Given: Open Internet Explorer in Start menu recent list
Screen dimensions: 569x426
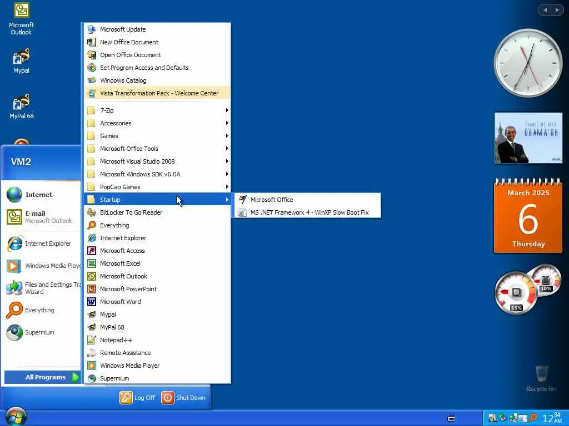Looking at the screenshot, I should tap(41, 244).
